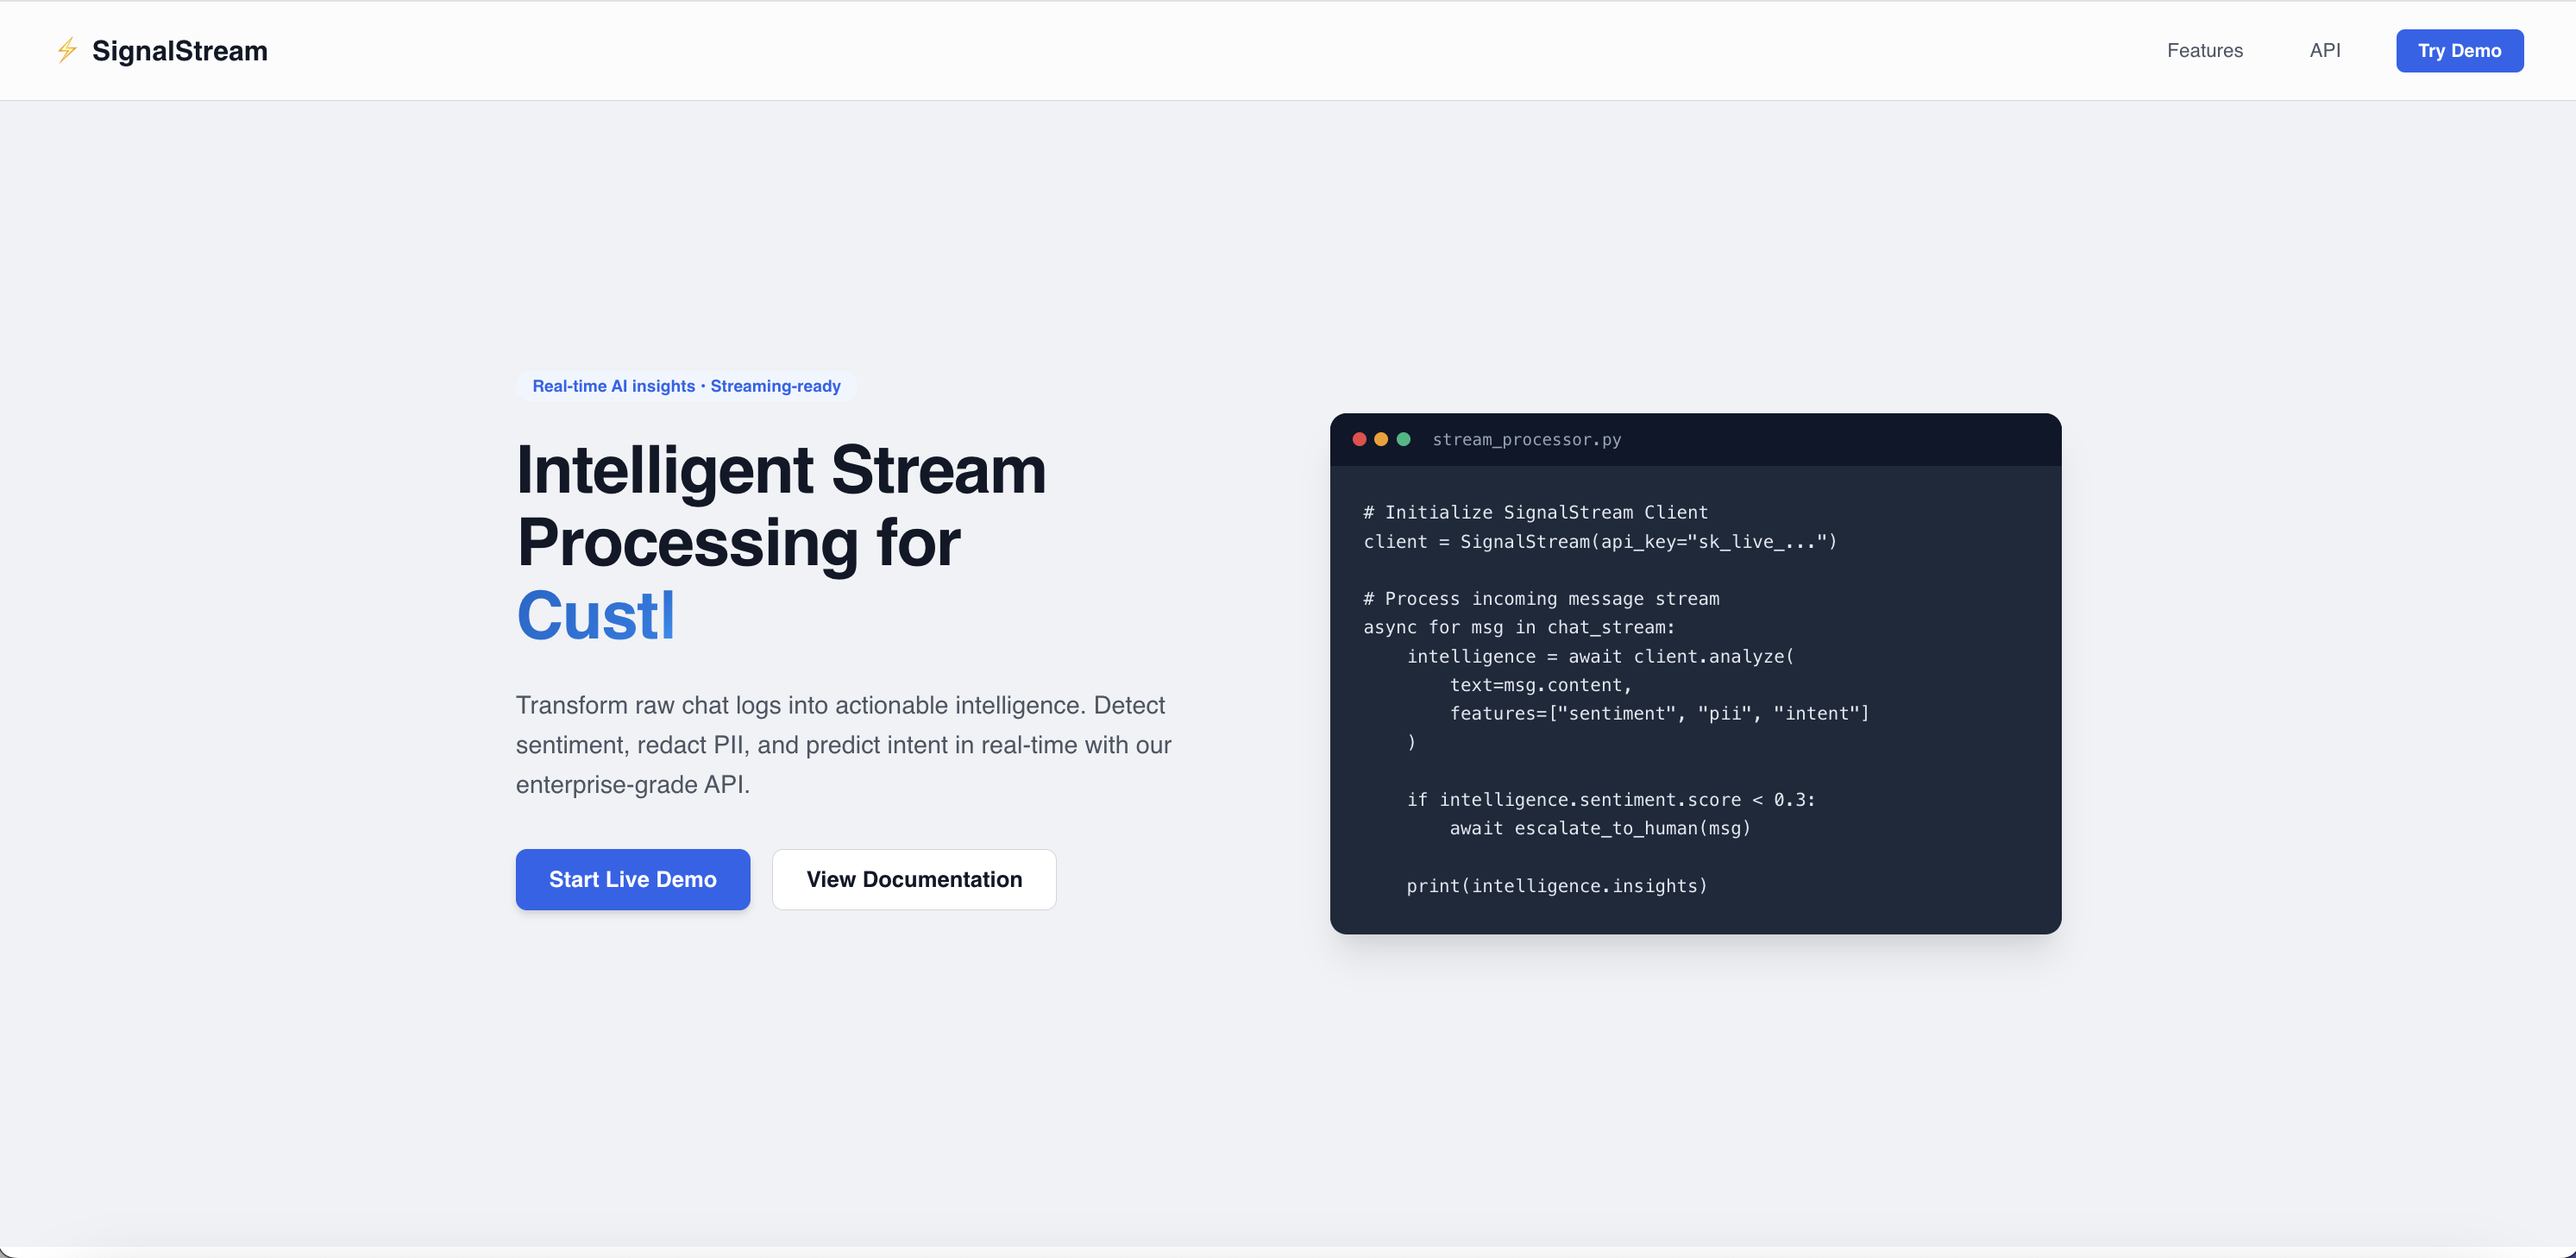Click the hero description paragraph
This screenshot has height=1258, width=2576.
[x=842, y=745]
